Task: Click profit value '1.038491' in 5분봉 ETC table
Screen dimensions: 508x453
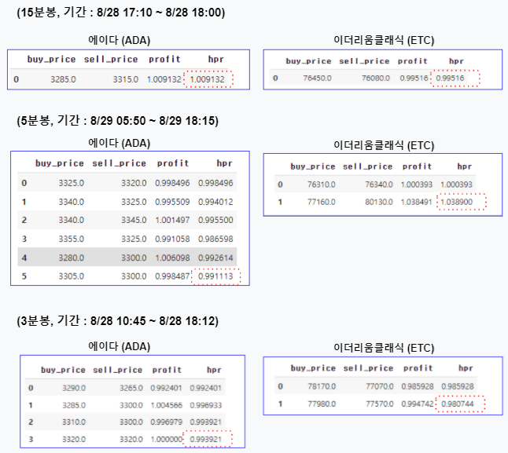Action: point(416,202)
